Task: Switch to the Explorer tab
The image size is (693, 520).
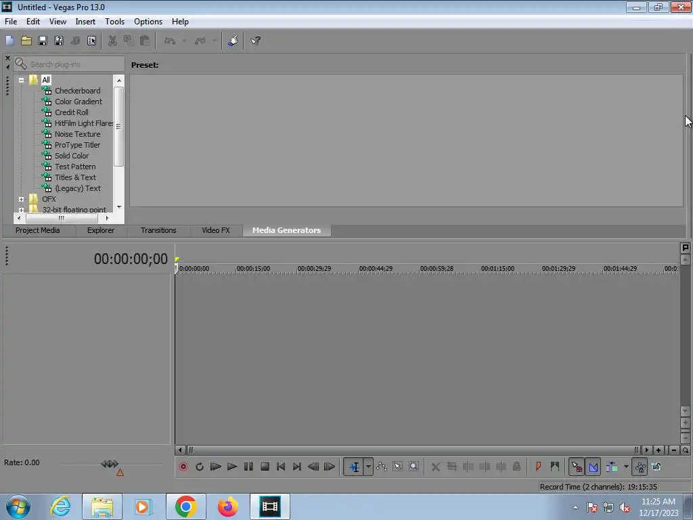Action: pyautogui.click(x=101, y=230)
